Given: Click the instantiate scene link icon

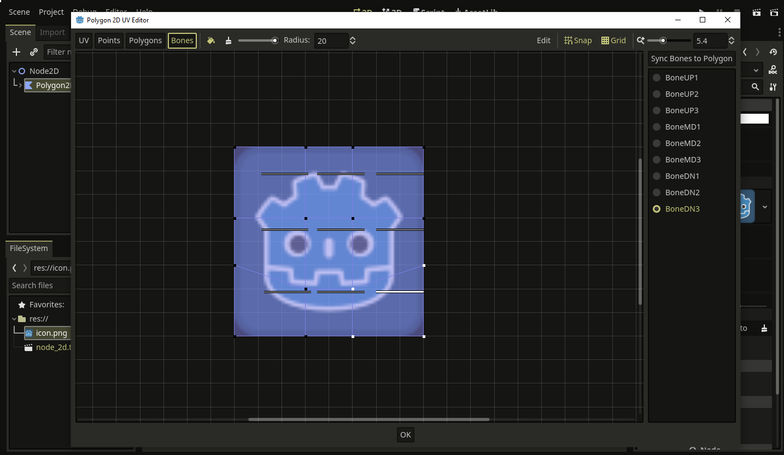Looking at the screenshot, I should coord(34,52).
